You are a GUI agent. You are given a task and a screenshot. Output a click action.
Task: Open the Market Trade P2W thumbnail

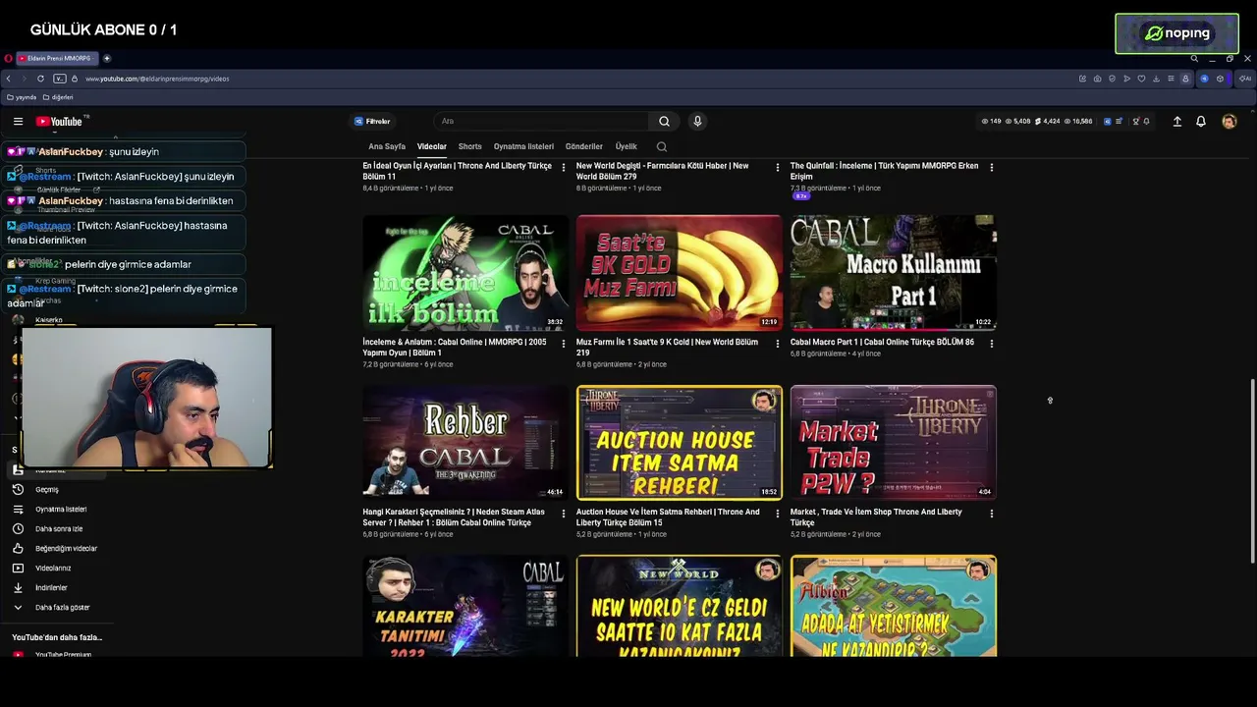click(894, 443)
